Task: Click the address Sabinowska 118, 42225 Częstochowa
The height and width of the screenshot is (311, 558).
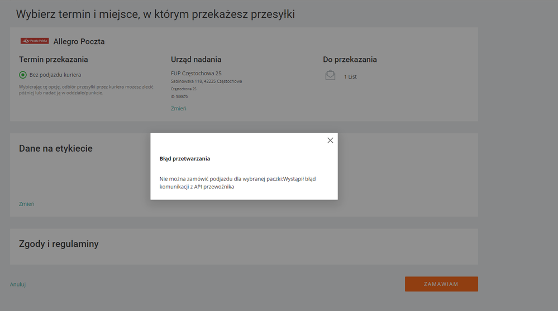Action: pos(207,81)
